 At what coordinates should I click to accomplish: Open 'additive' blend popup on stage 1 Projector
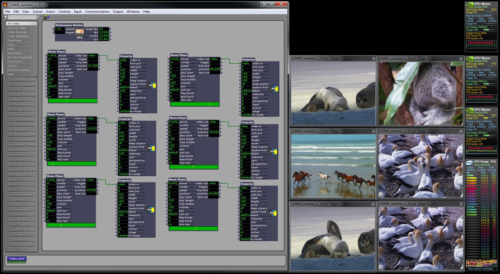tap(124, 87)
